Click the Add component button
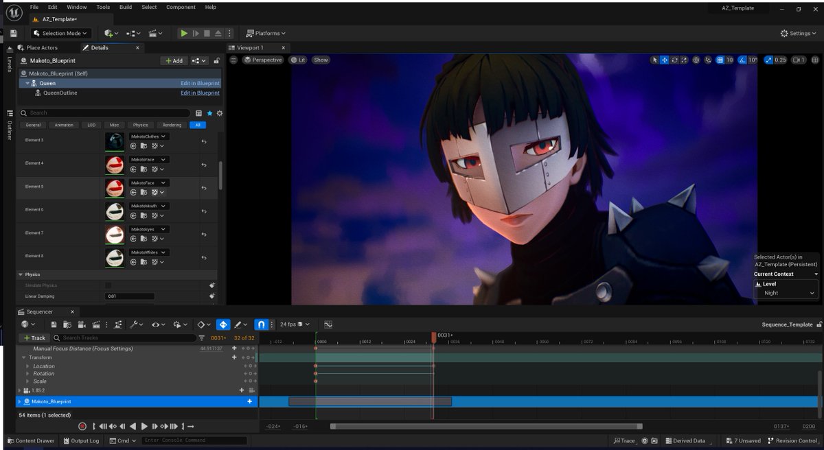 174,60
